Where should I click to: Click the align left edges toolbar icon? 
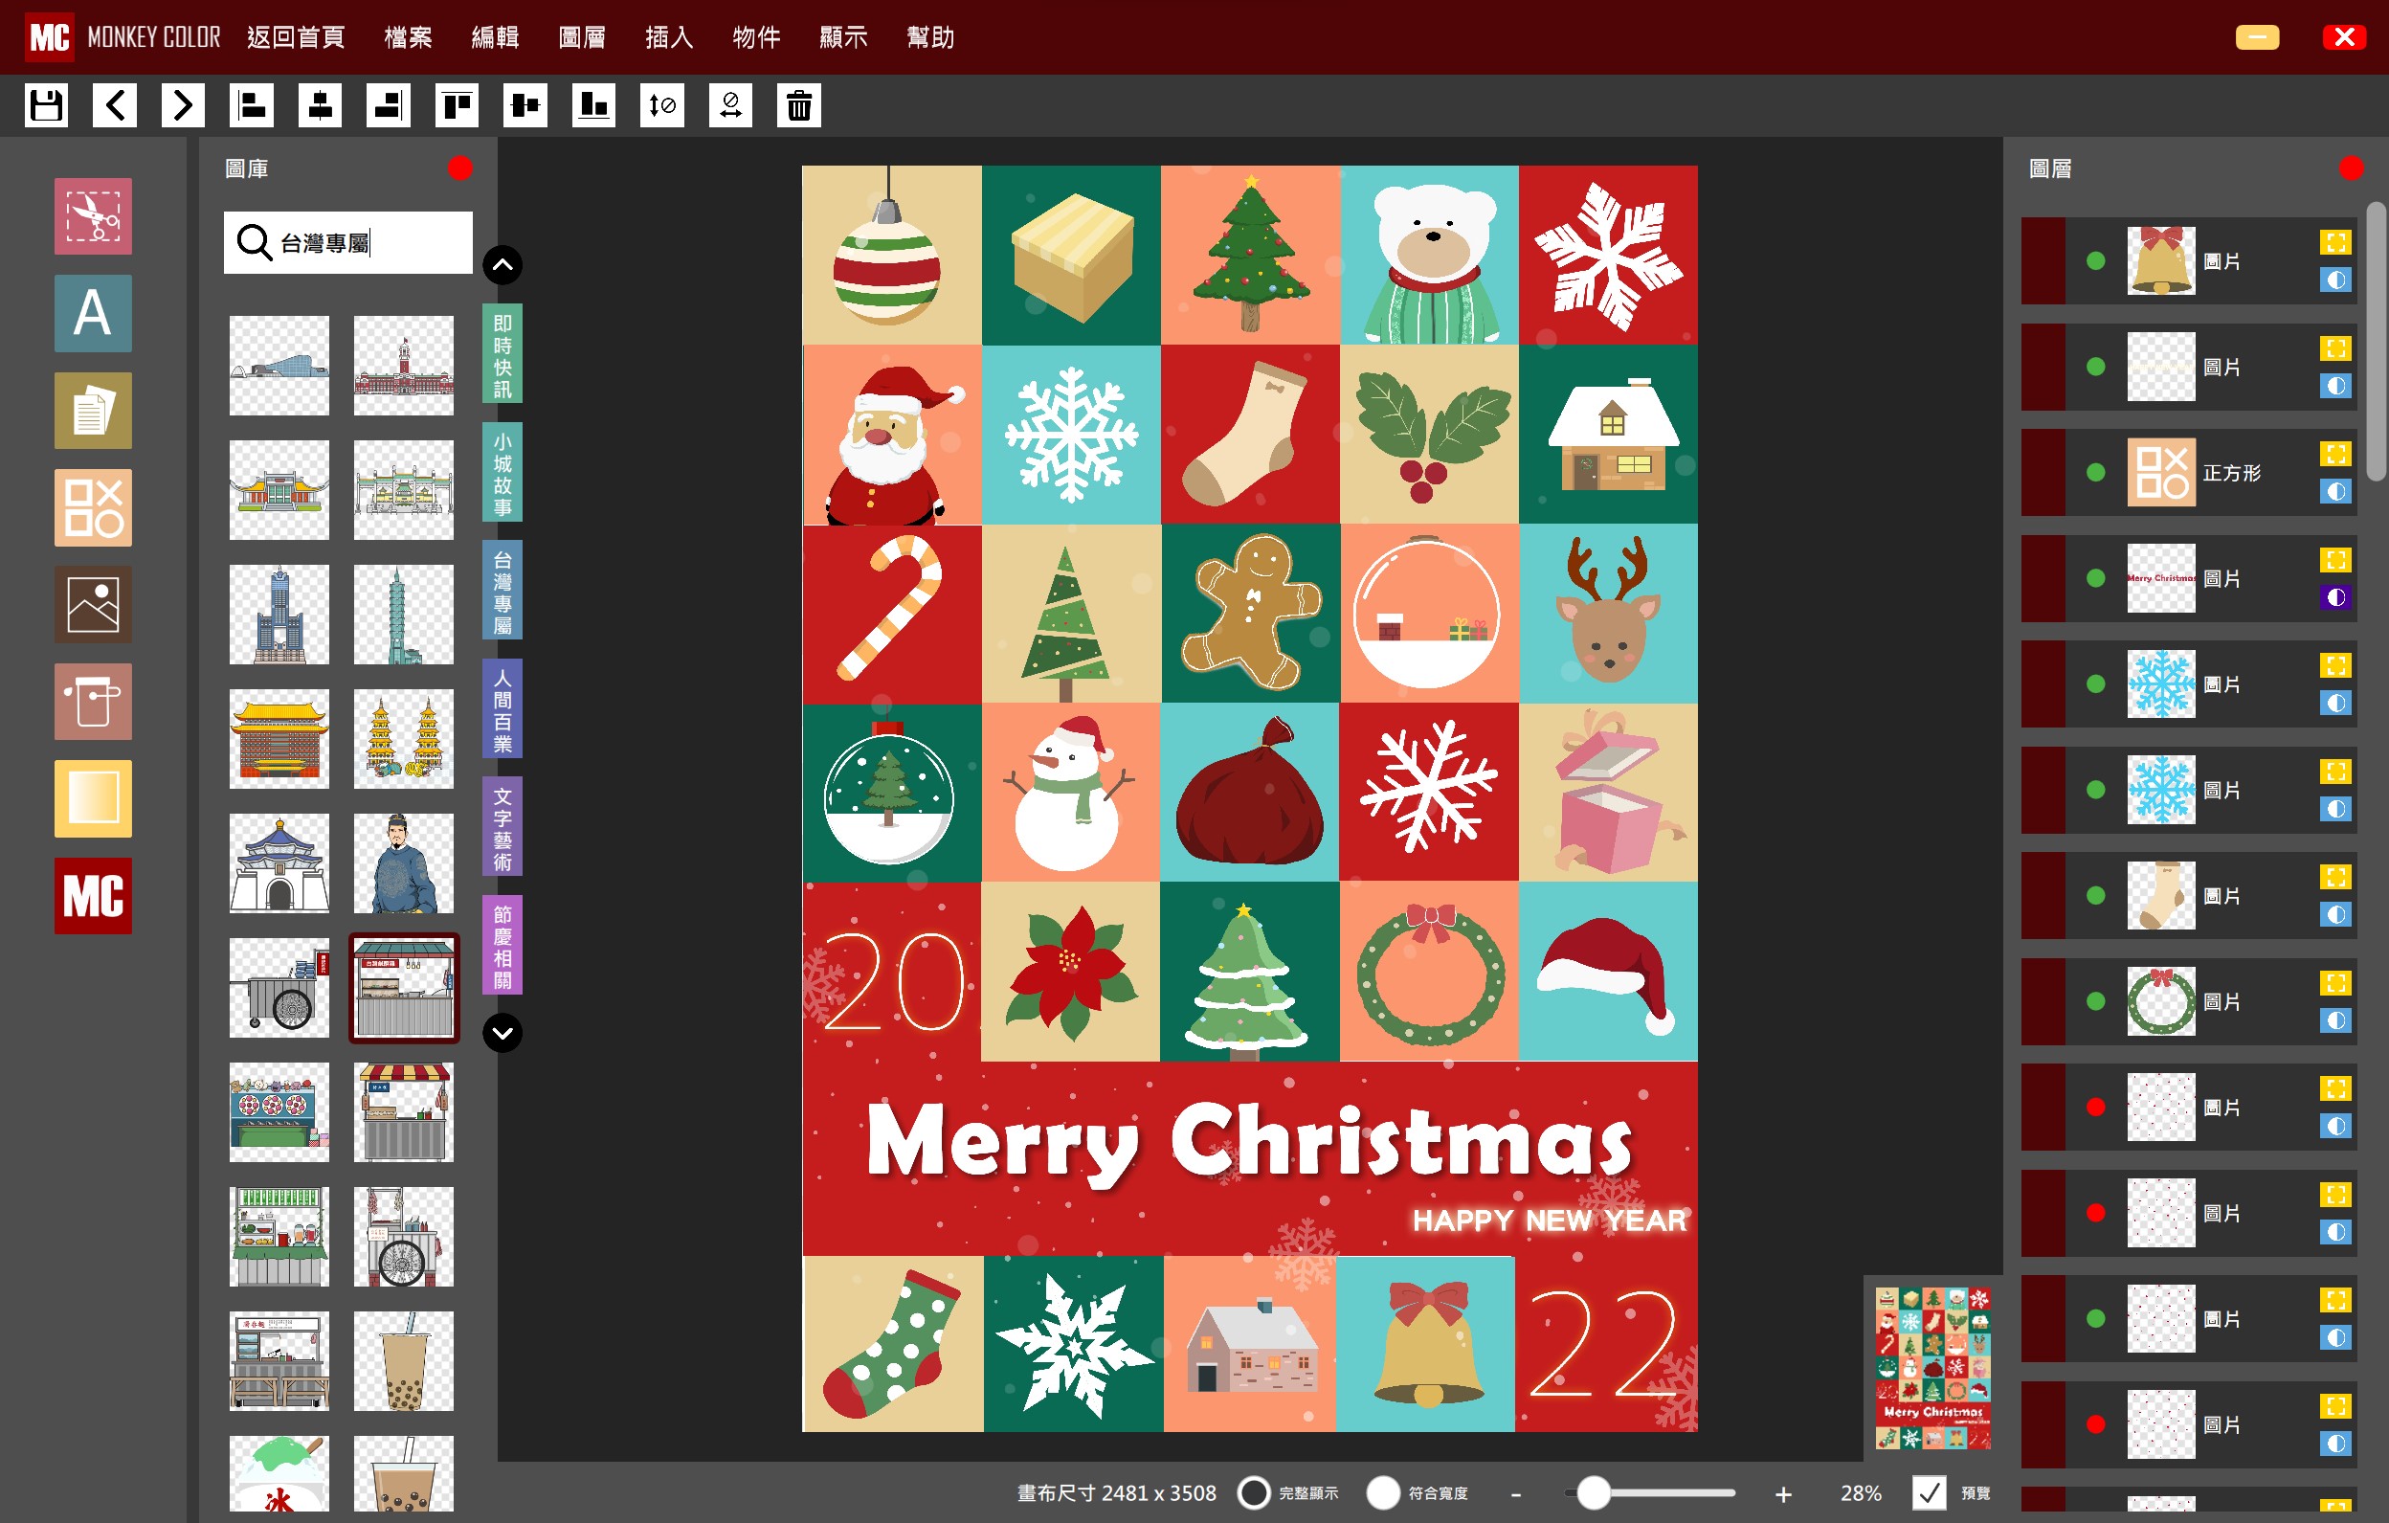(252, 105)
